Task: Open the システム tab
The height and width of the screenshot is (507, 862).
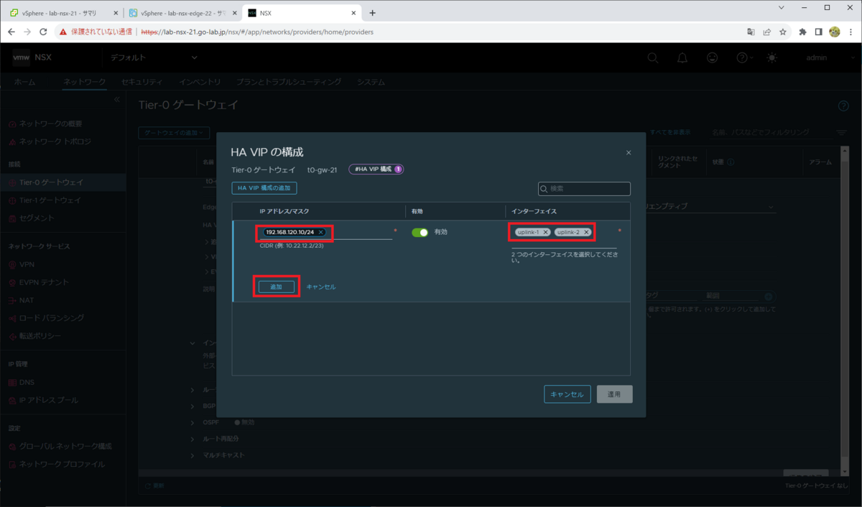Action: pyautogui.click(x=371, y=82)
